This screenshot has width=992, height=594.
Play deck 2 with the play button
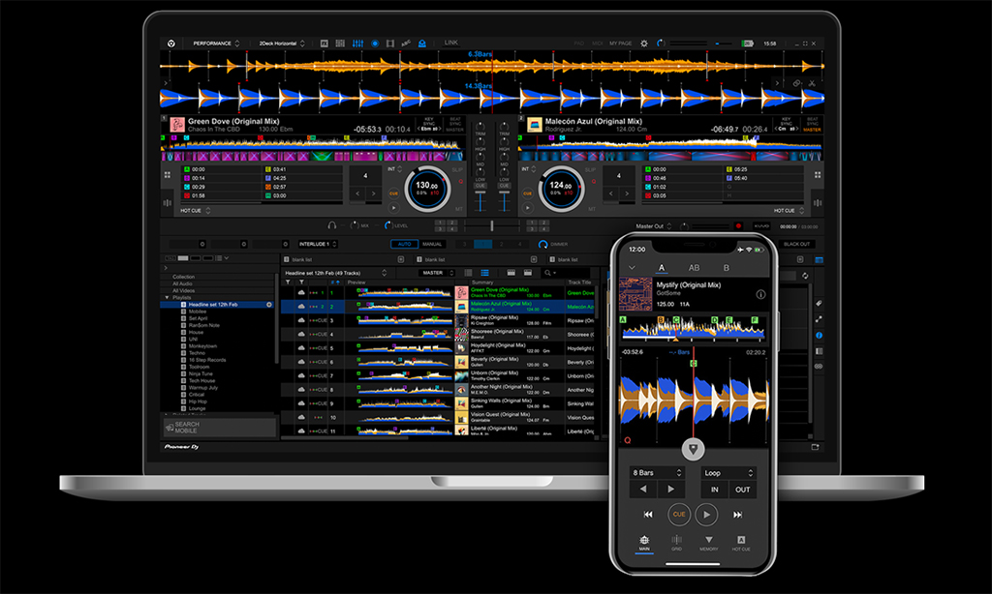[x=528, y=207]
